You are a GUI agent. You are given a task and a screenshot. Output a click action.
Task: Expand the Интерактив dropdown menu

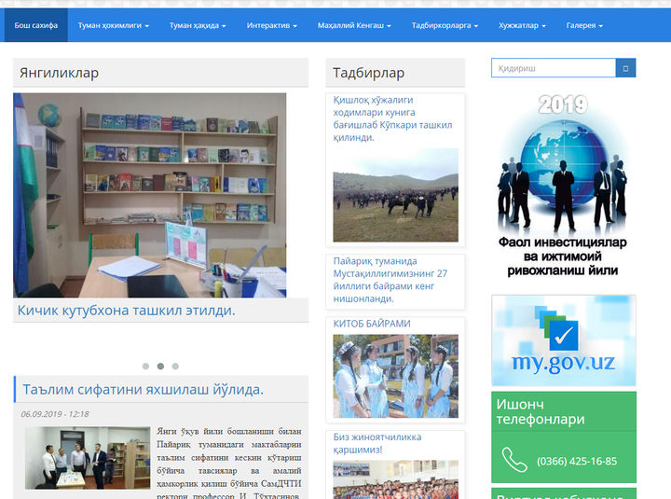coord(272,26)
